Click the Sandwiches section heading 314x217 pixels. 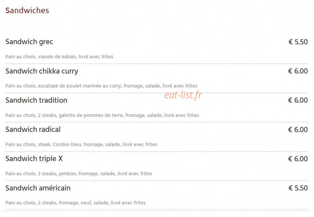tap(27, 10)
